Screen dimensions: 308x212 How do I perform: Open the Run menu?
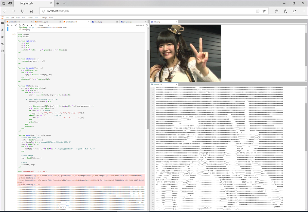tap(23, 18)
